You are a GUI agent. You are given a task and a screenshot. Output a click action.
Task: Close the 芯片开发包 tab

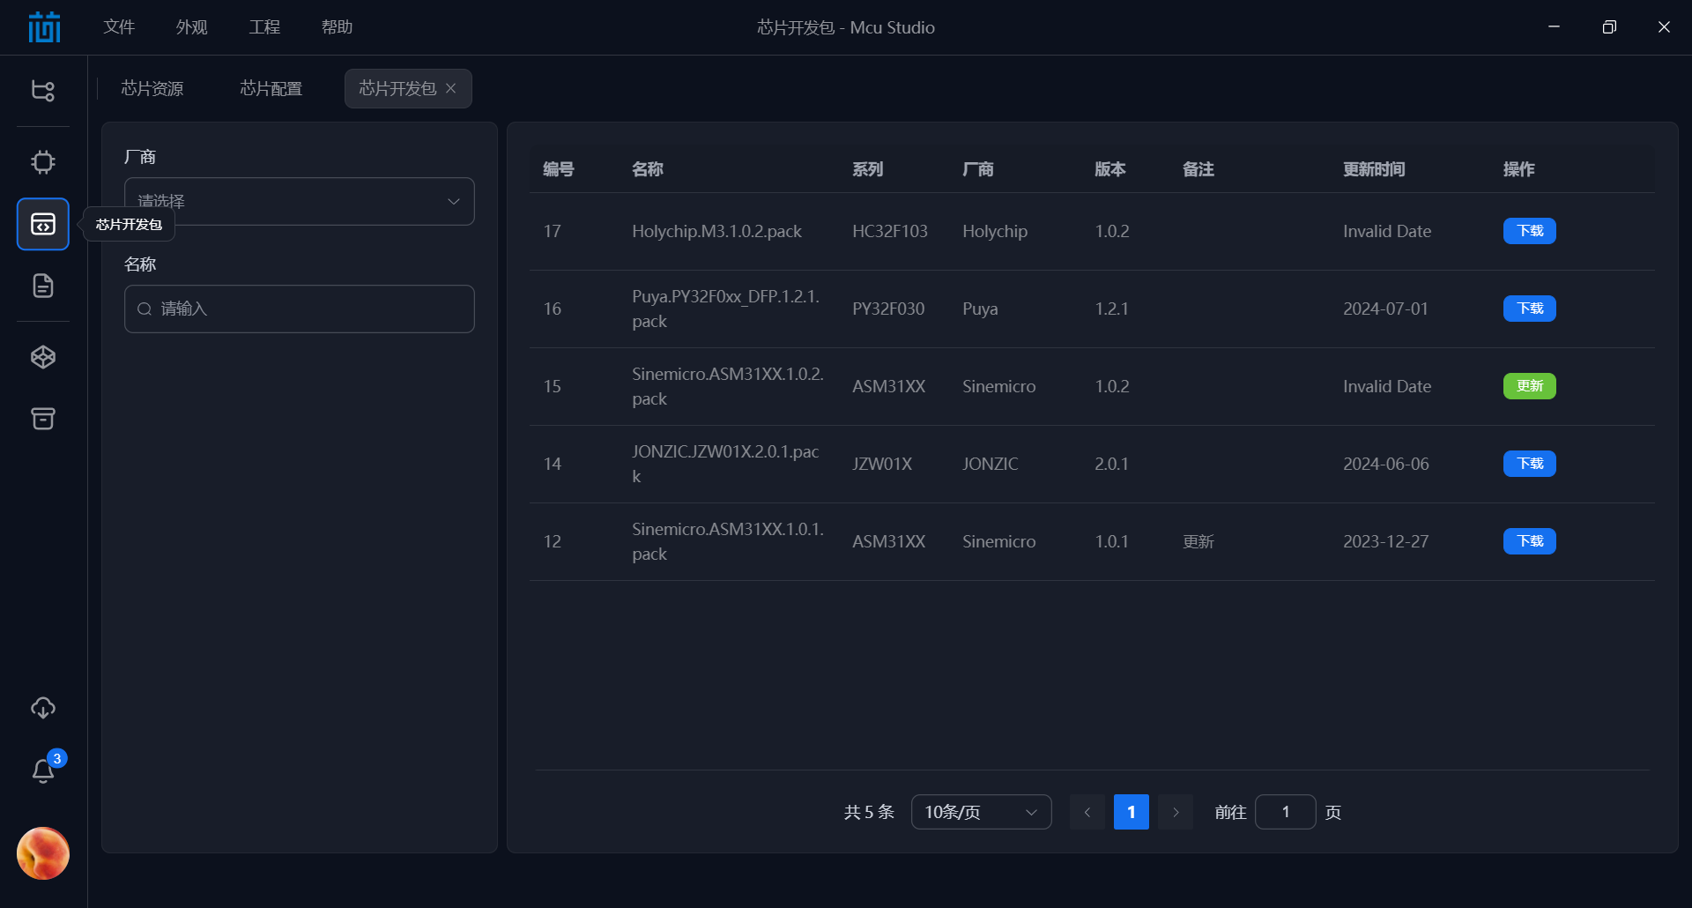[451, 88]
